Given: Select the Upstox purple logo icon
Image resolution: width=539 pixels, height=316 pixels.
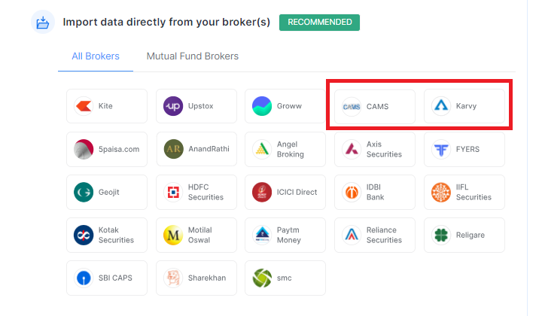Looking at the screenshot, I should 173,106.
